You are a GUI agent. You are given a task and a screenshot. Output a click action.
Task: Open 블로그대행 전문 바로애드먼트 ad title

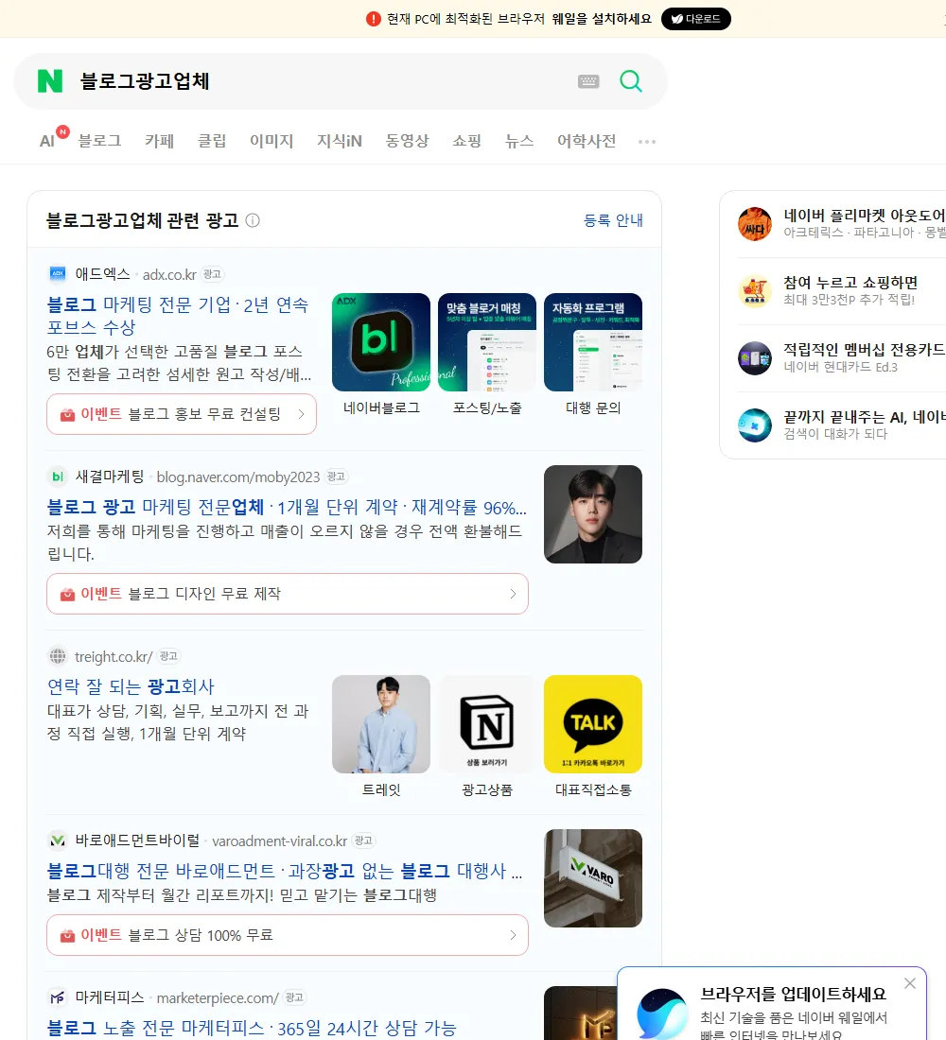tap(284, 871)
